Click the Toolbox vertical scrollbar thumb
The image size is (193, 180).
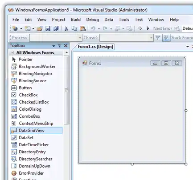(x=66, y=90)
